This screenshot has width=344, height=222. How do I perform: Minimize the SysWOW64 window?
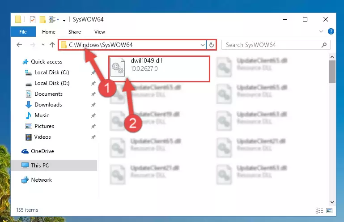coord(285,19)
